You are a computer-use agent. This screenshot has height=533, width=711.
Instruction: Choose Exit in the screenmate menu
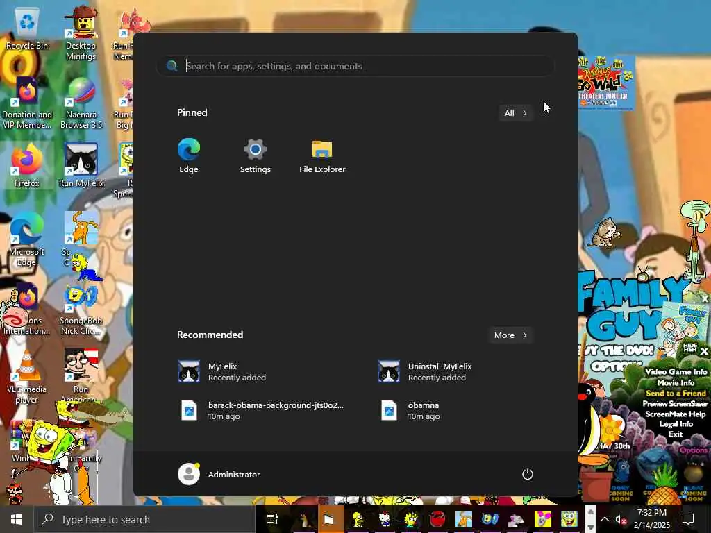675,434
